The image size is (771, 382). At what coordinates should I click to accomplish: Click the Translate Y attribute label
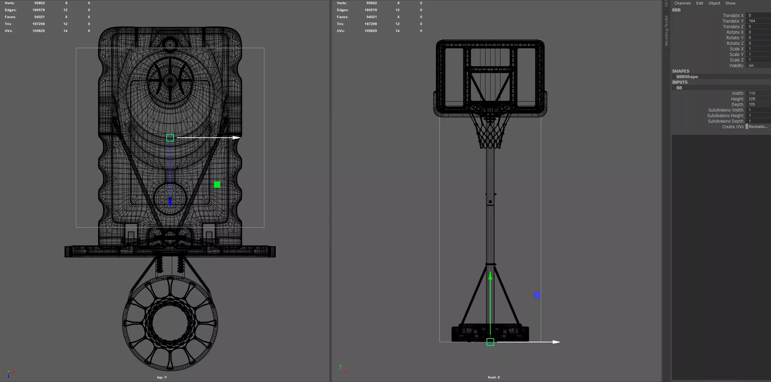pyautogui.click(x=733, y=21)
